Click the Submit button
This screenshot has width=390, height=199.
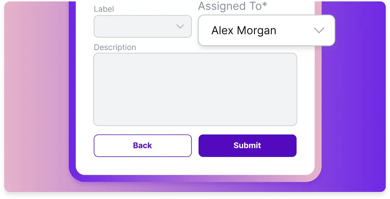pyautogui.click(x=247, y=145)
